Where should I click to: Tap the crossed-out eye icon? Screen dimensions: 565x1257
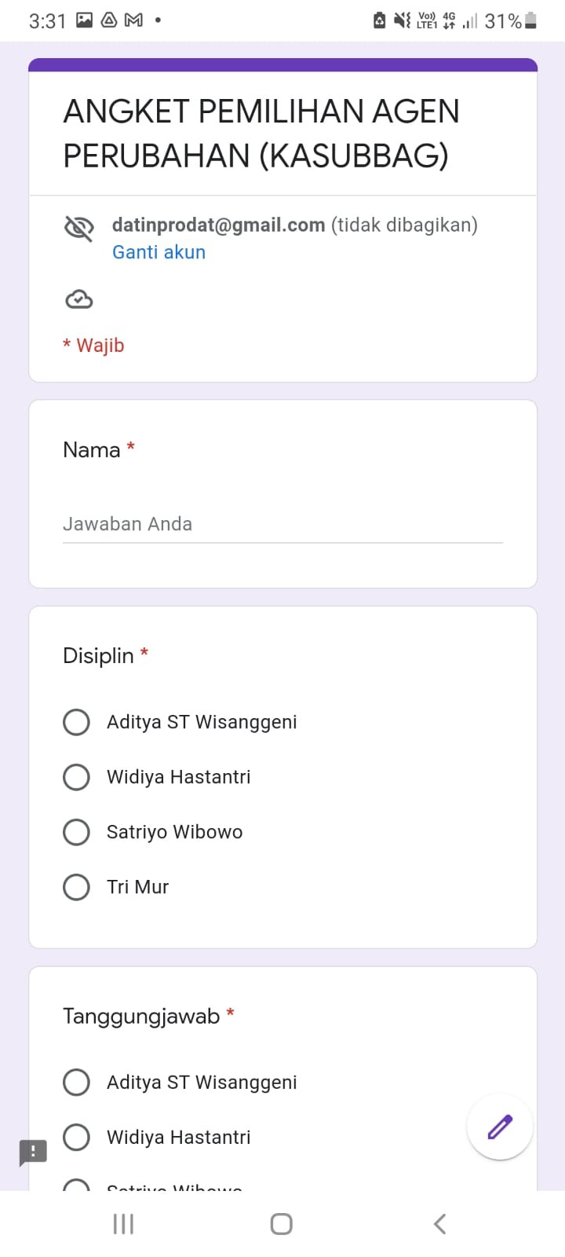coord(78,228)
